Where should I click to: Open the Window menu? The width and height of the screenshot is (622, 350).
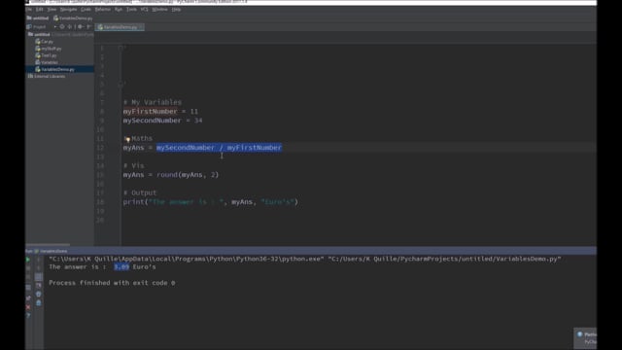(x=159, y=9)
